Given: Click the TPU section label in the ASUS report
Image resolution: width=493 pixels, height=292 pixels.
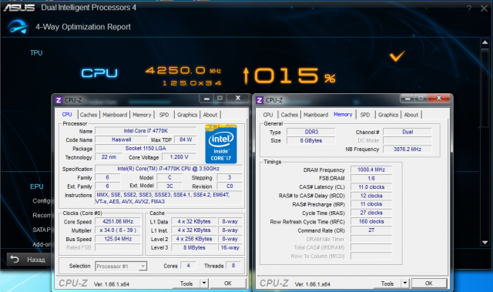Looking at the screenshot, I should [36, 53].
